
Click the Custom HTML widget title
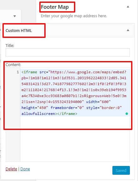click(x=19, y=31)
